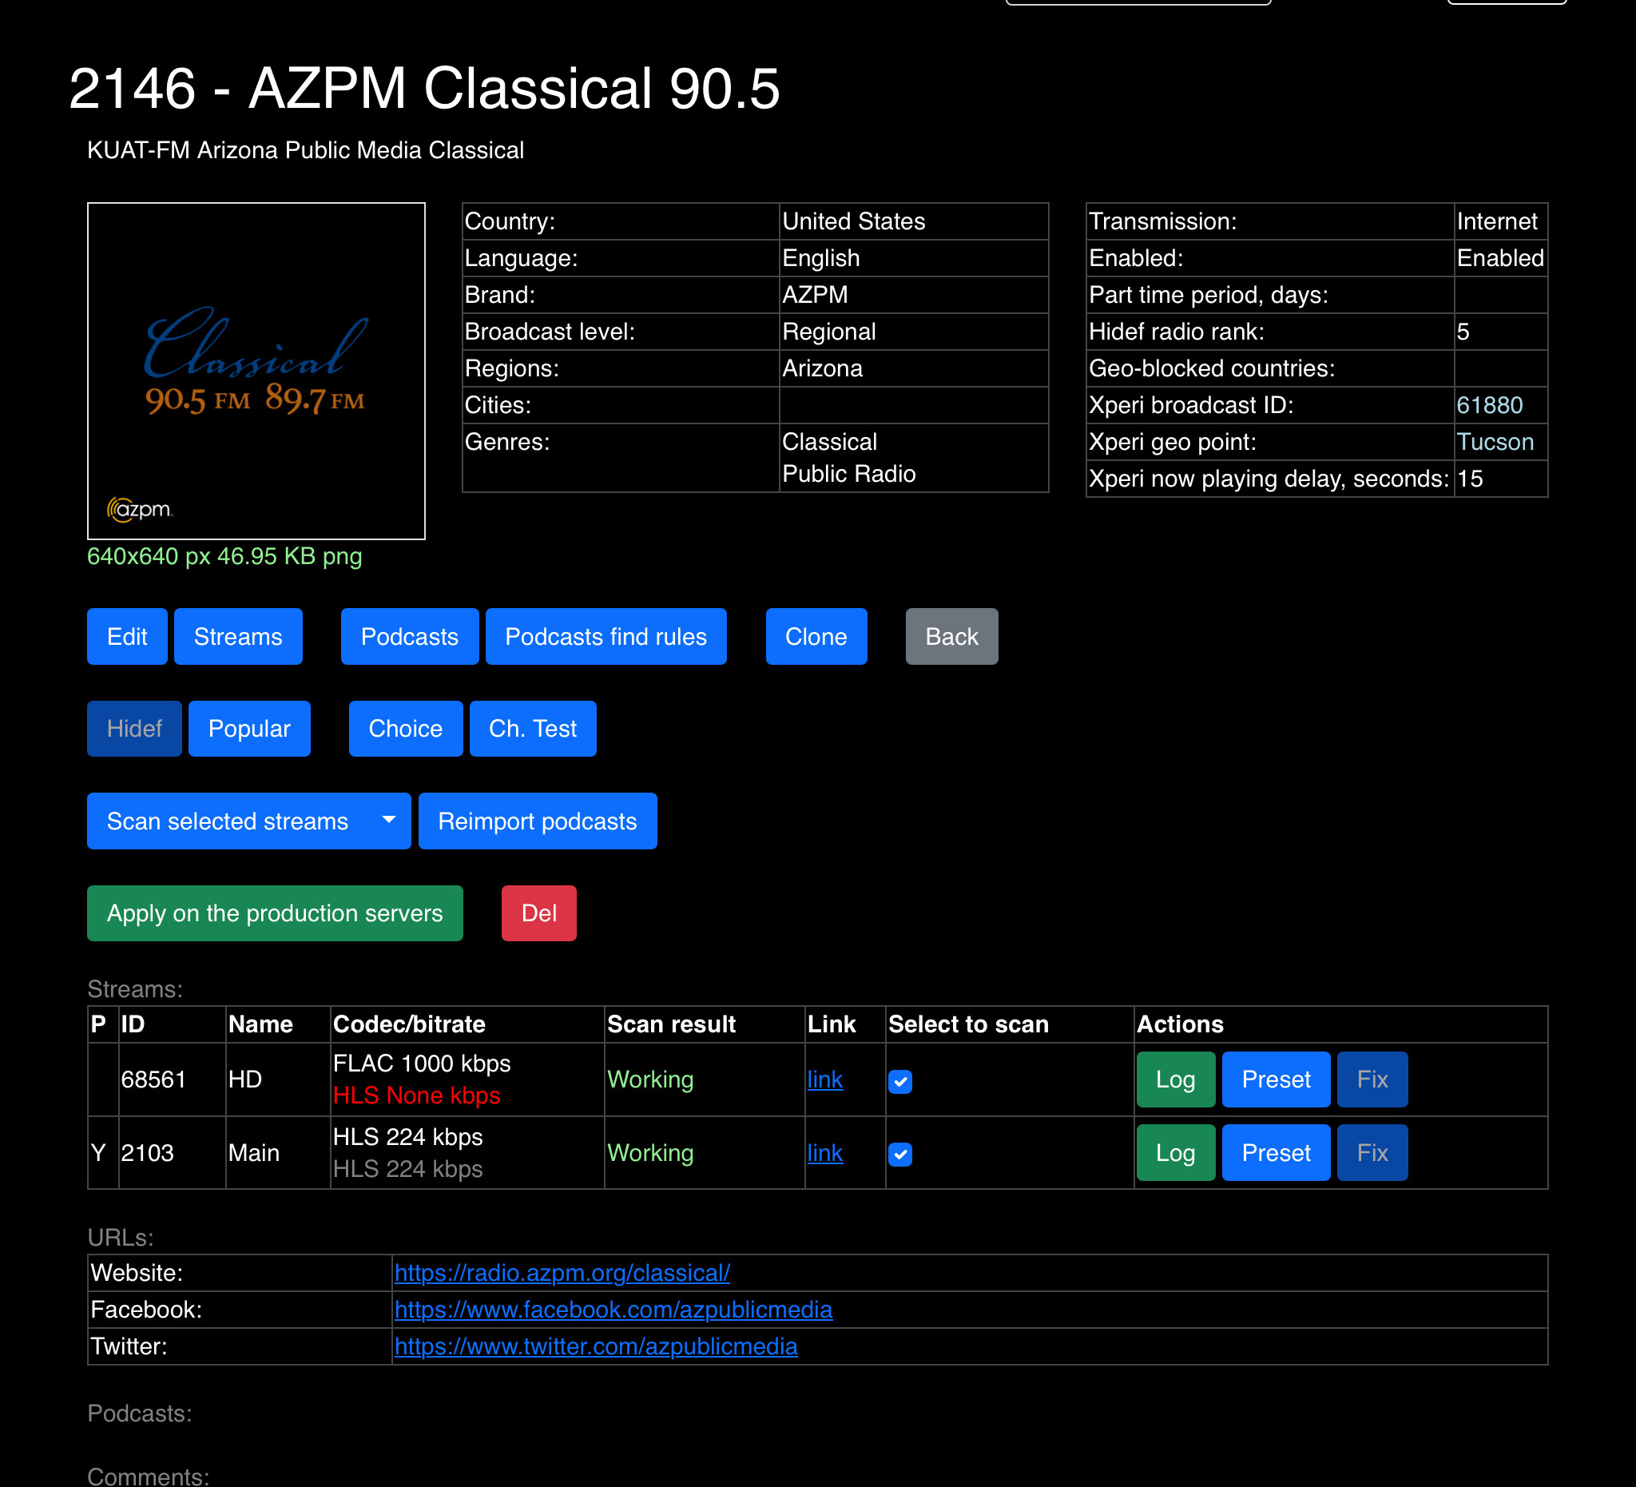Viewport: 1636px width, 1487px height.
Task: Toggle the Popular flag button
Action: [249, 729]
